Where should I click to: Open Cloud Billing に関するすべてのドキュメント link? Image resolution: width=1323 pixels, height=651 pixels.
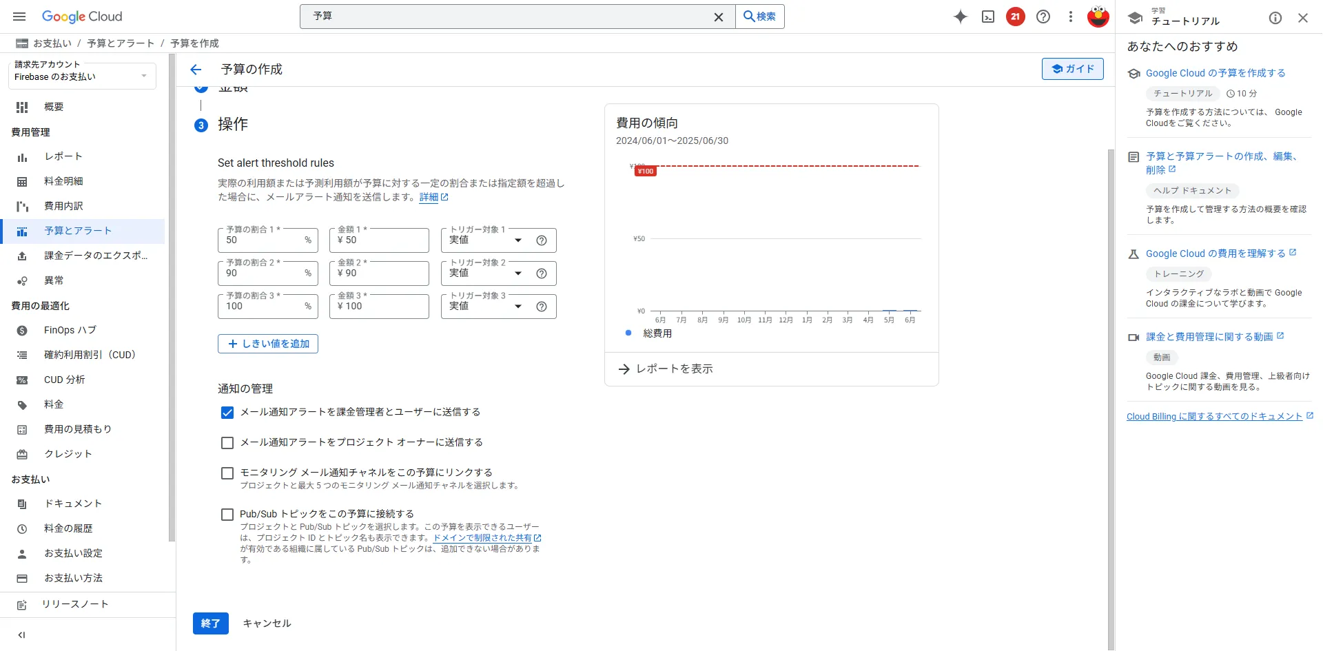click(x=1220, y=416)
